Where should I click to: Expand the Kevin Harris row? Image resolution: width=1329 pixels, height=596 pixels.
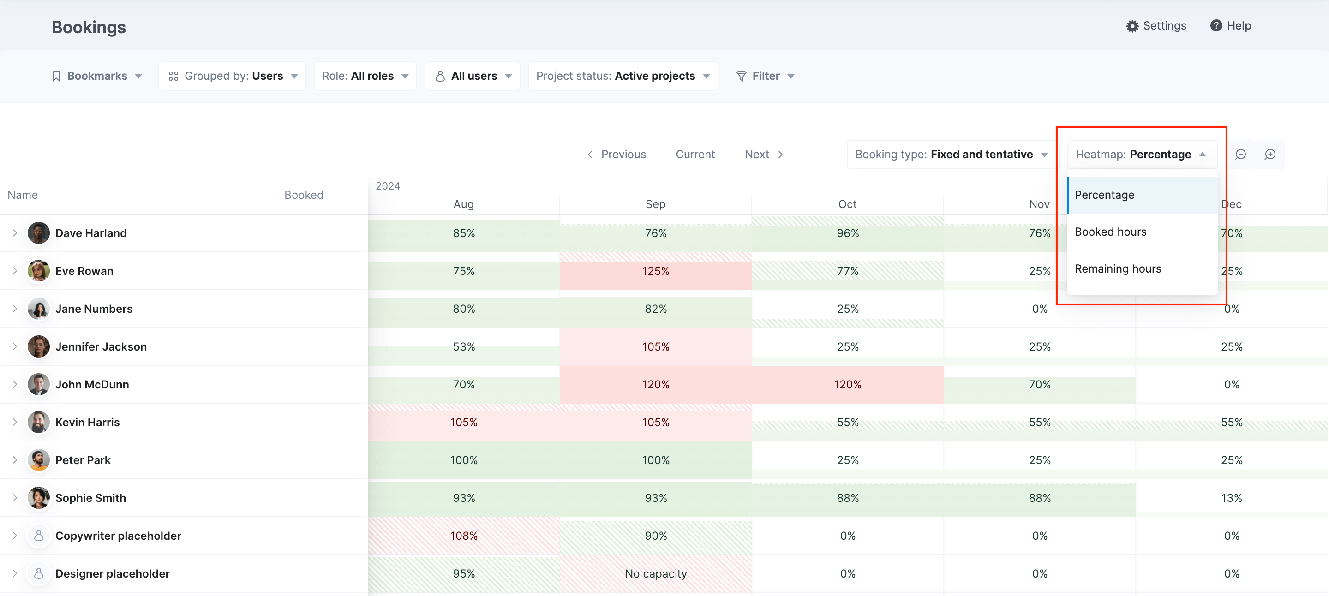point(15,422)
